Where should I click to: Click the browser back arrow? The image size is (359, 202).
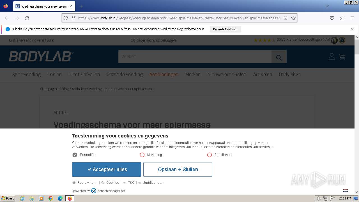[x=7, y=18]
